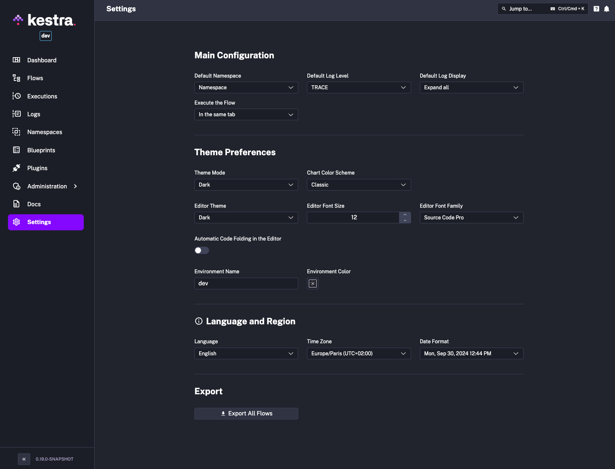Image resolution: width=615 pixels, height=469 pixels.
Task: Click the Kestra logo
Action: point(44,20)
